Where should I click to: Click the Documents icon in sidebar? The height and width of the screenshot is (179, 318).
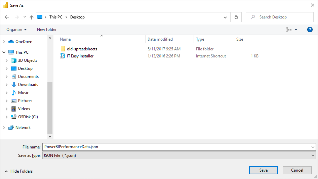(13, 77)
